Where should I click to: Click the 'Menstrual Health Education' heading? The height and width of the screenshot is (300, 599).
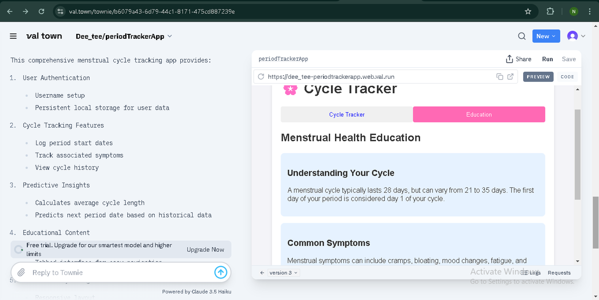351,138
